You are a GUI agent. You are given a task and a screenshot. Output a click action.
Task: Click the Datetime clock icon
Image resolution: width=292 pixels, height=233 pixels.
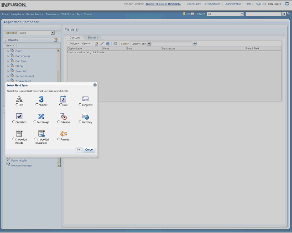click(x=63, y=116)
